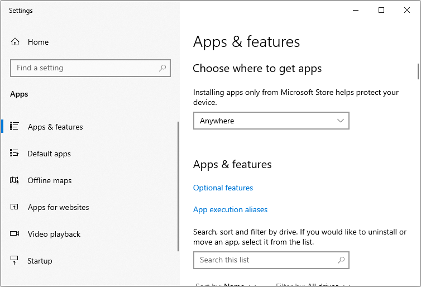Viewport: 421px width, 287px height.
Task: Select Apps & features in the sidebar
Action: 55,127
